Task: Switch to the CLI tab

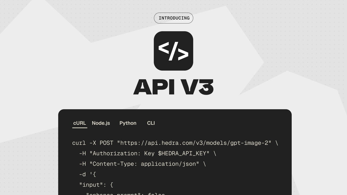Action: point(151,123)
